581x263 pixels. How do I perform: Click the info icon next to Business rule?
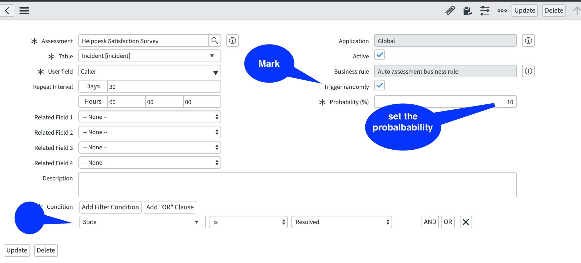(528, 71)
